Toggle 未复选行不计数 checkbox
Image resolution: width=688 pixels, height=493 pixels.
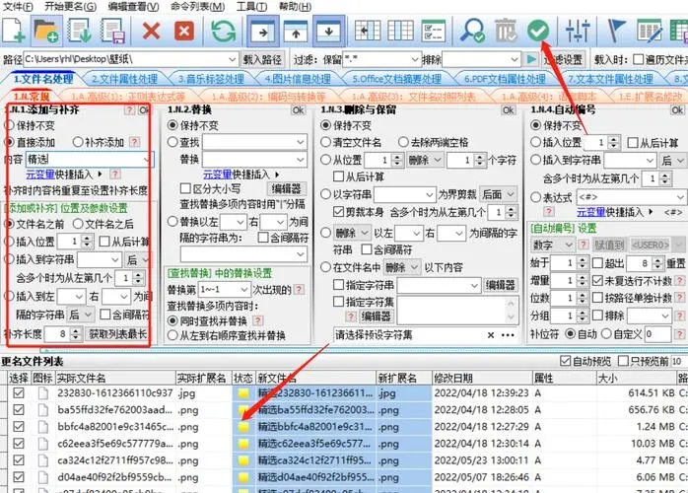(x=597, y=281)
